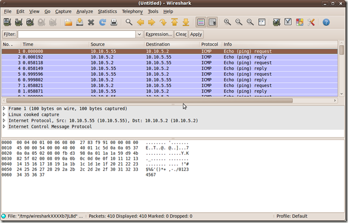This screenshot has width=348, height=223.
Task: Open the Edit menu
Action: click(20, 11)
